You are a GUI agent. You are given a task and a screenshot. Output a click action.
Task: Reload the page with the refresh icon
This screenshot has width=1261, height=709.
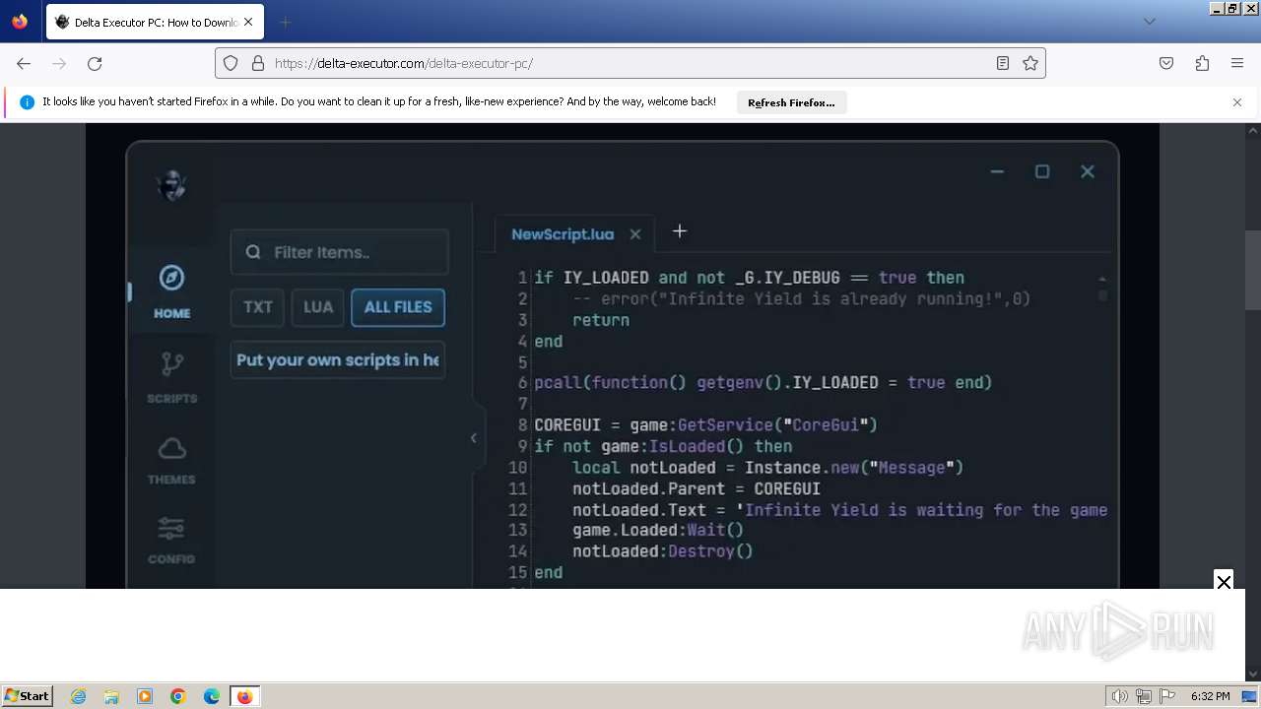tap(95, 63)
